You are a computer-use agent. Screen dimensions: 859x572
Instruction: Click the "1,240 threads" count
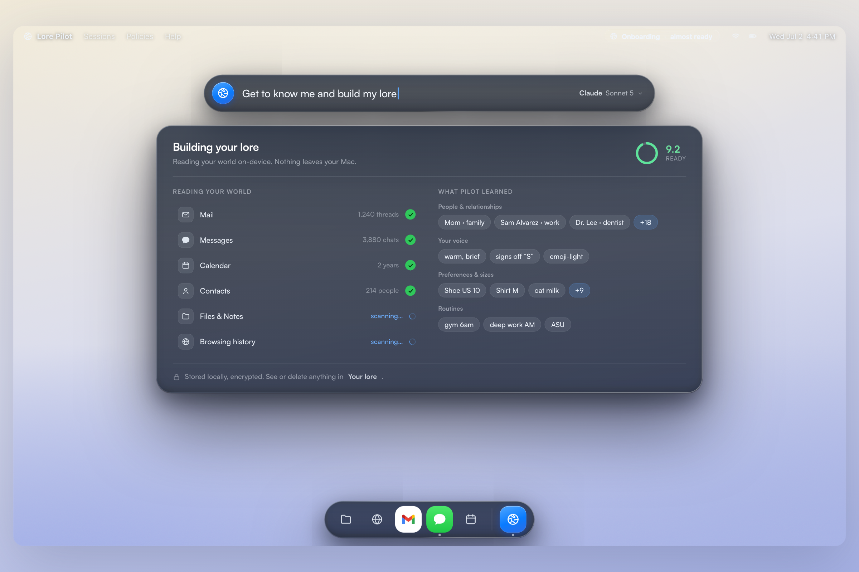378,214
